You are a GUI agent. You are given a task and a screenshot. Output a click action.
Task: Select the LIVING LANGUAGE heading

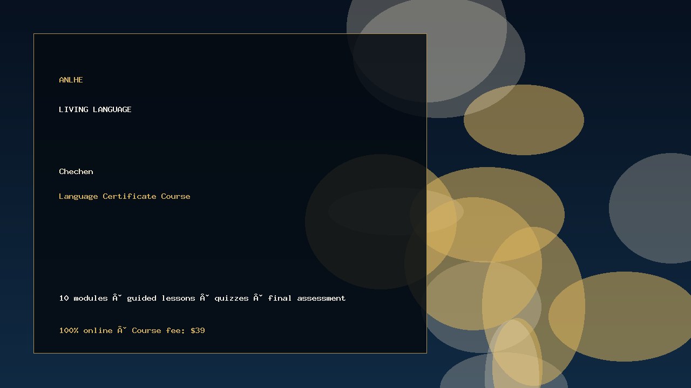coord(95,109)
